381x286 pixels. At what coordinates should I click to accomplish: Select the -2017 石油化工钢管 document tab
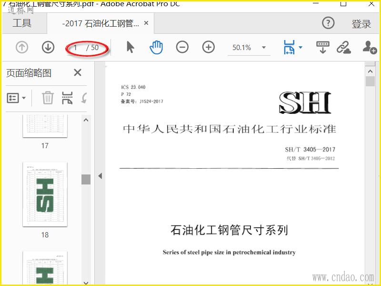(100, 23)
